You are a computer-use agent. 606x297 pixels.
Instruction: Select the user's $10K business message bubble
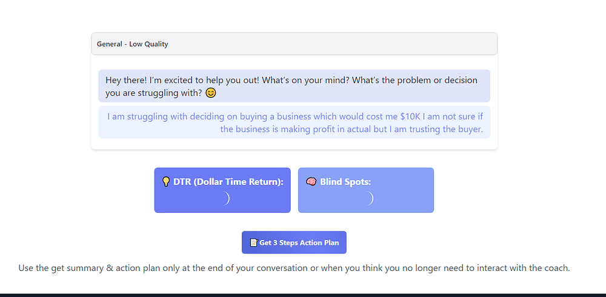294,122
